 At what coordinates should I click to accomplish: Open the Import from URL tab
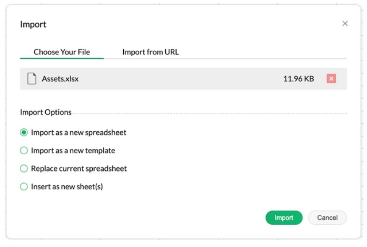point(151,52)
